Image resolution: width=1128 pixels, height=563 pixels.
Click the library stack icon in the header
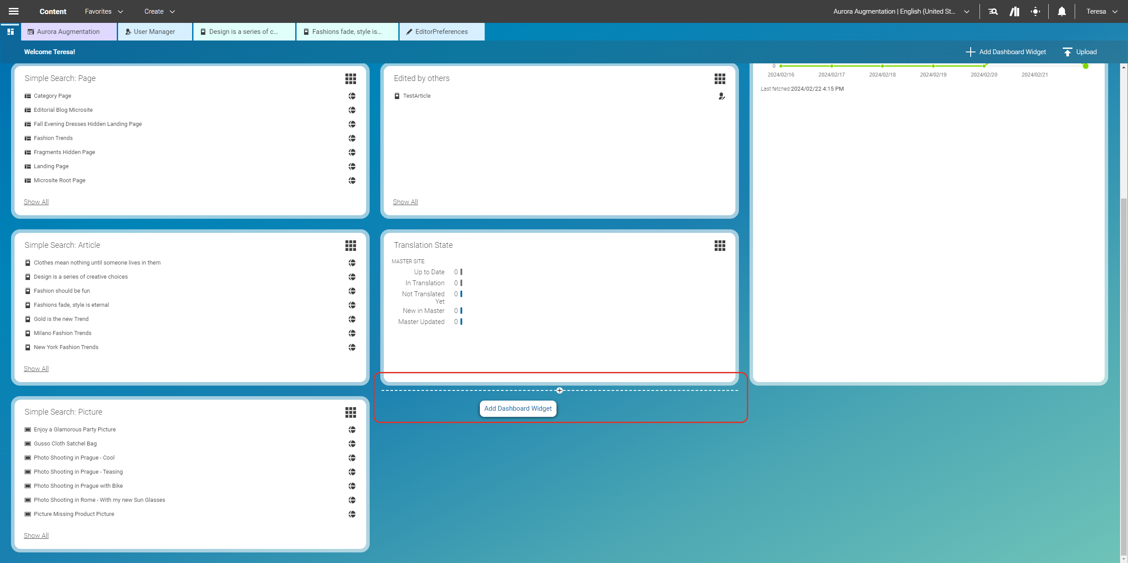click(x=1014, y=11)
